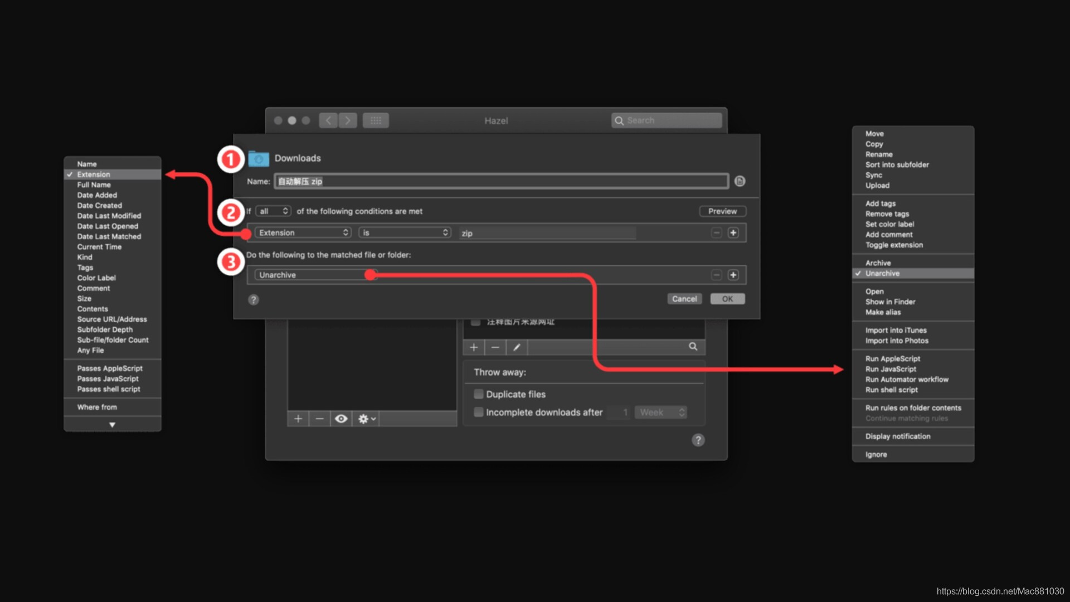1070x602 pixels.
Task: Add a new action with plus button
Action: (733, 275)
